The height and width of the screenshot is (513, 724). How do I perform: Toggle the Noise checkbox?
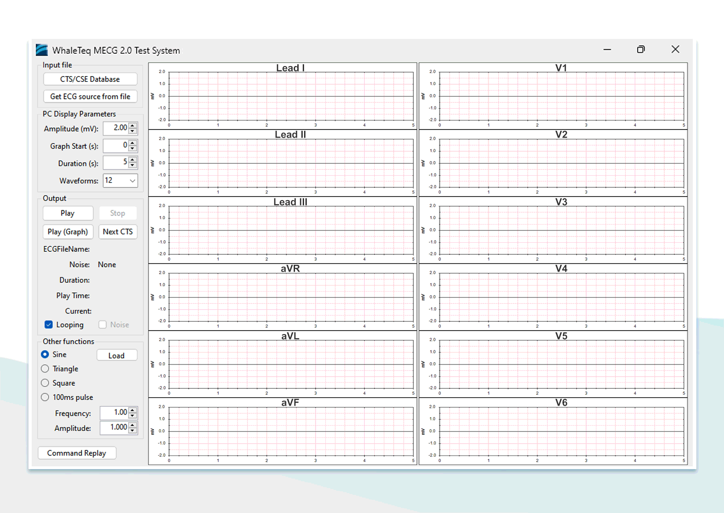point(103,325)
